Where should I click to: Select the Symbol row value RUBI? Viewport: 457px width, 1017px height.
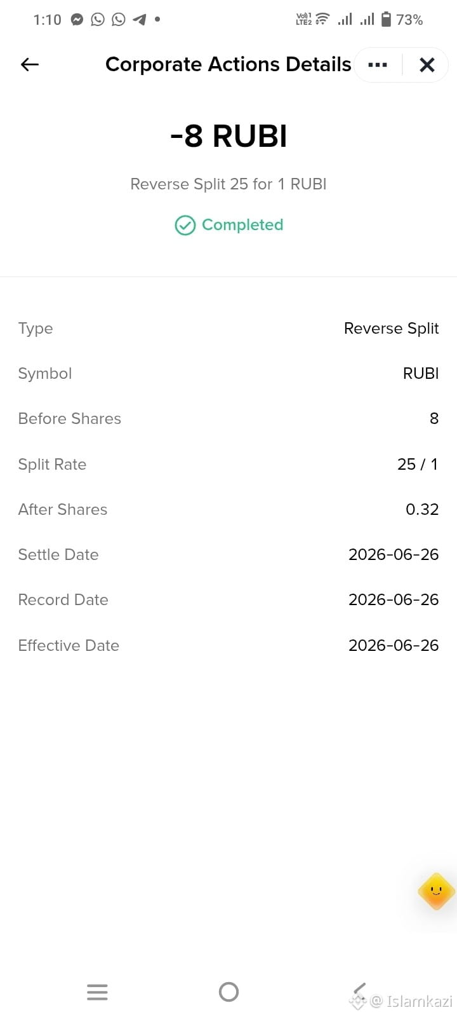click(421, 374)
